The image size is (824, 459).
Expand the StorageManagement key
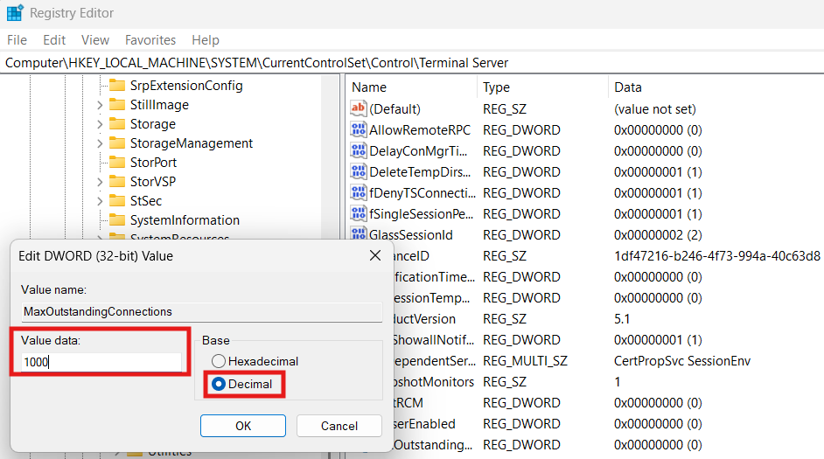99,143
